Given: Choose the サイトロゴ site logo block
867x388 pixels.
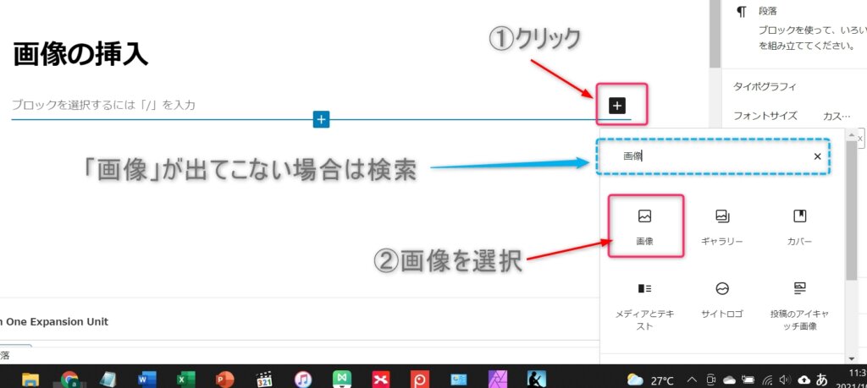Looking at the screenshot, I should [722, 301].
